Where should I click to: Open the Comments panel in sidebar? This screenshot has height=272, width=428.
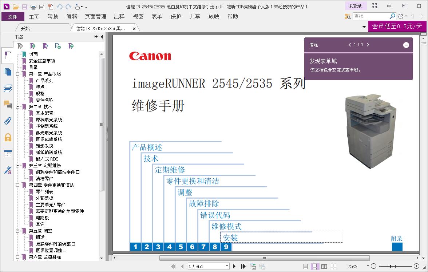pos(8,104)
